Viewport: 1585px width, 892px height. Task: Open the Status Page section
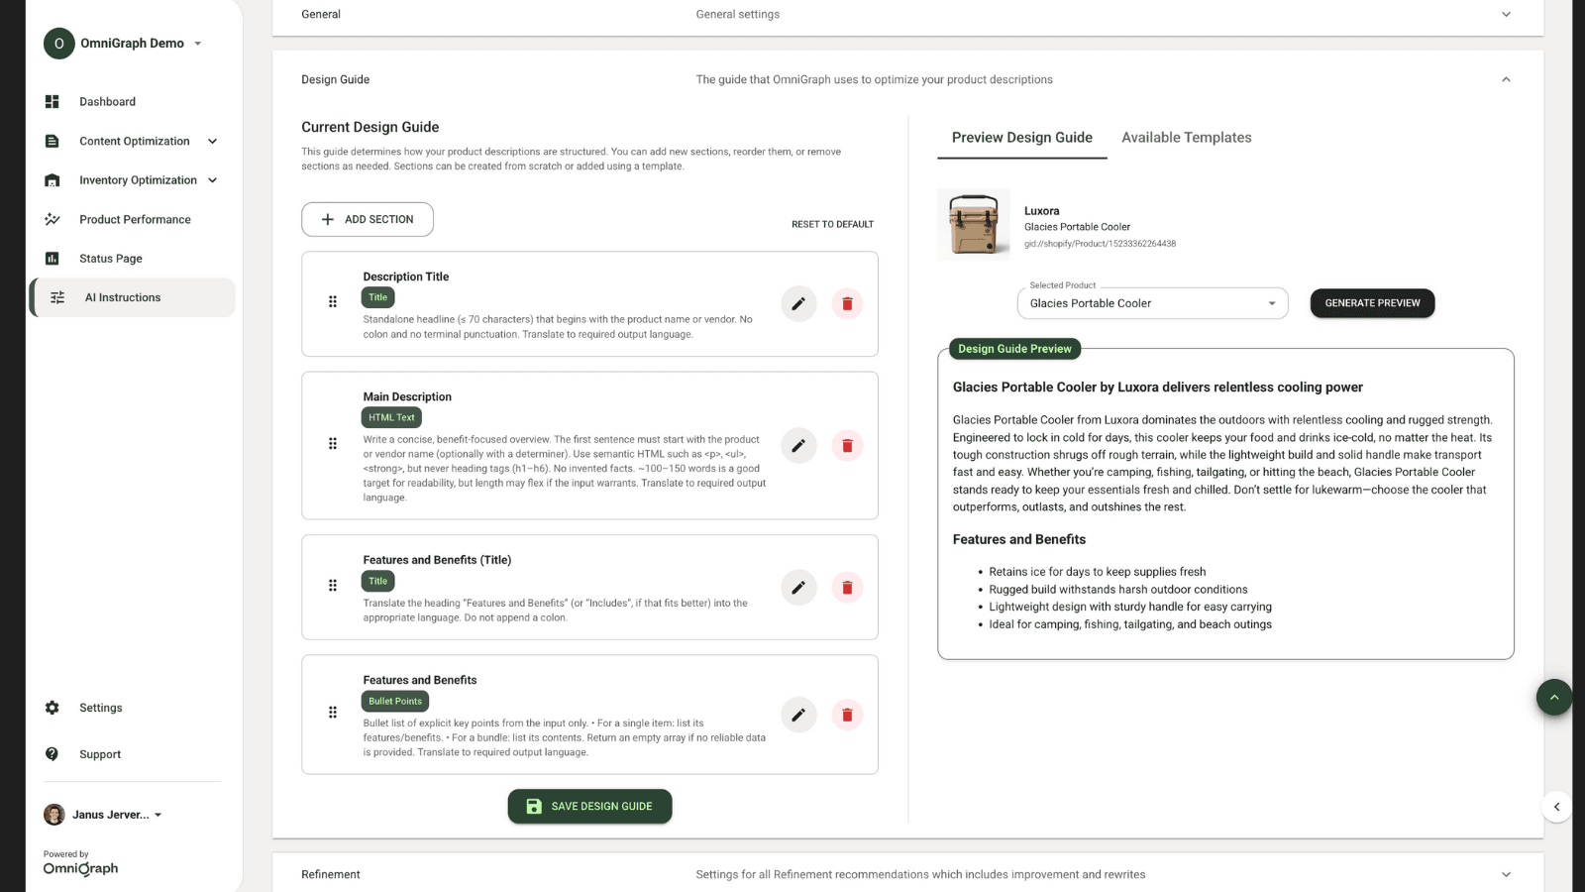tap(110, 258)
